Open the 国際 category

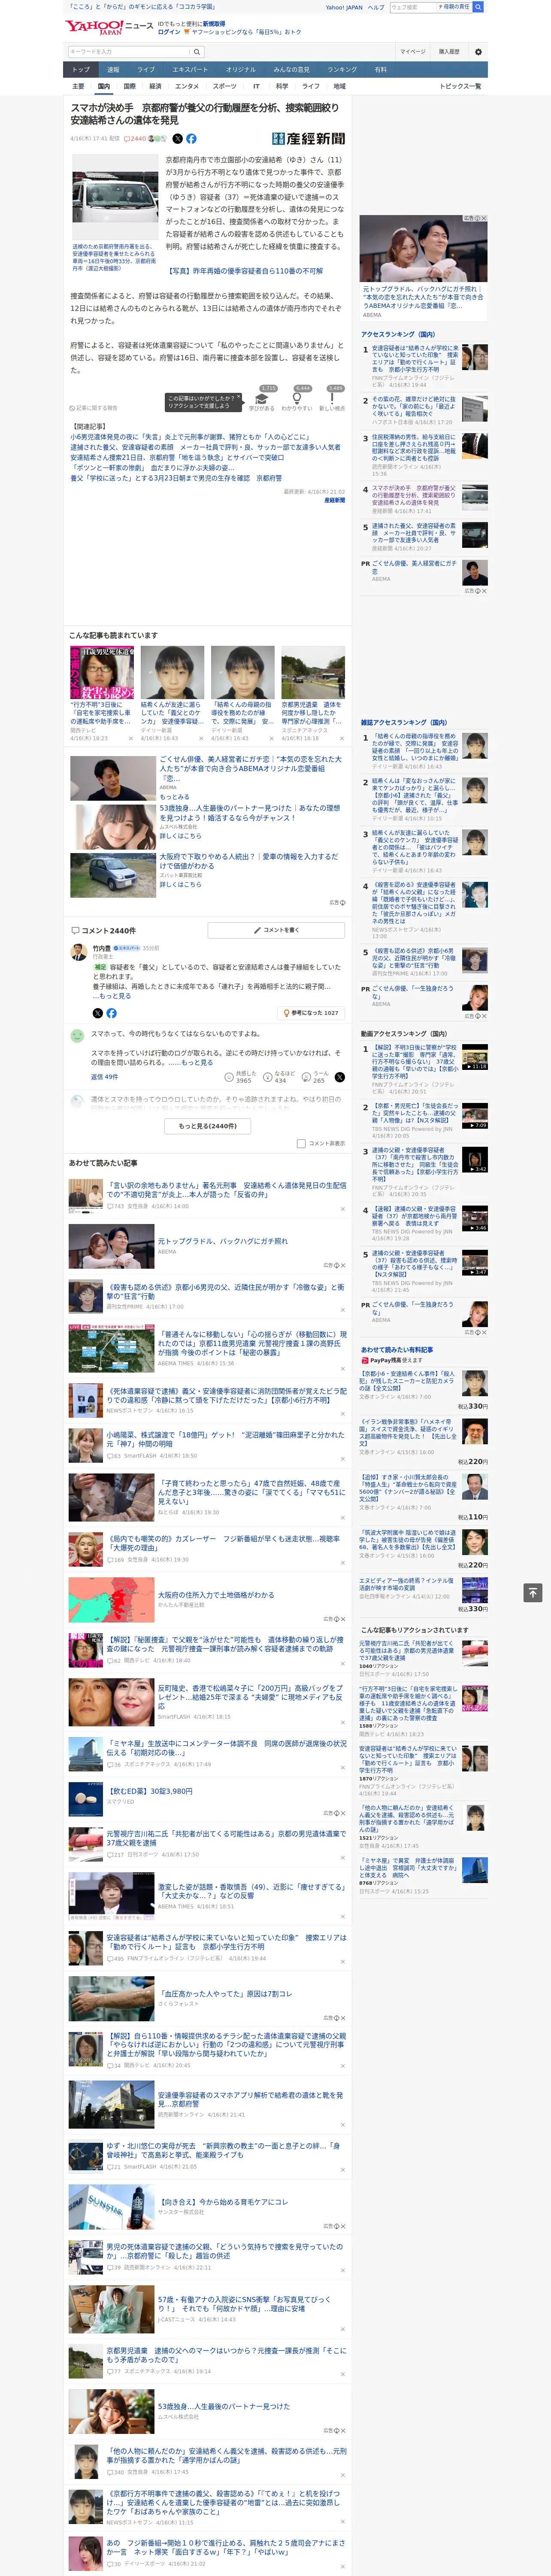coord(129,86)
